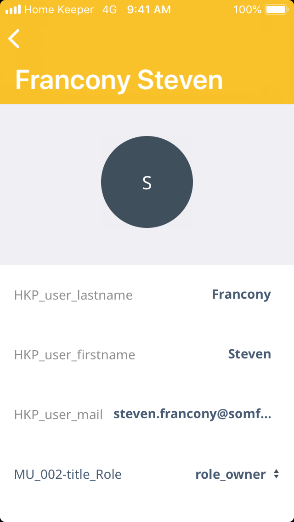
Task: Tap the back arrow in the header
Action: (x=14, y=39)
